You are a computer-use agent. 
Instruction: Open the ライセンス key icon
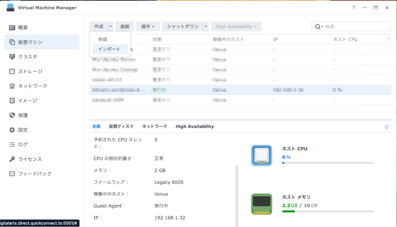click(x=12, y=159)
